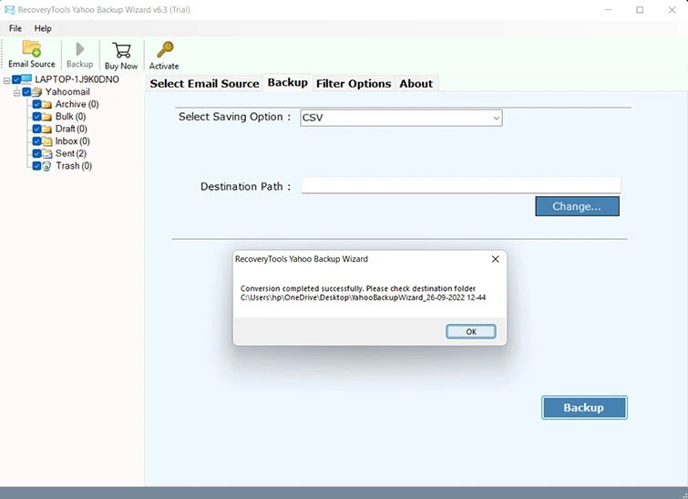Open the Help menu

click(43, 28)
